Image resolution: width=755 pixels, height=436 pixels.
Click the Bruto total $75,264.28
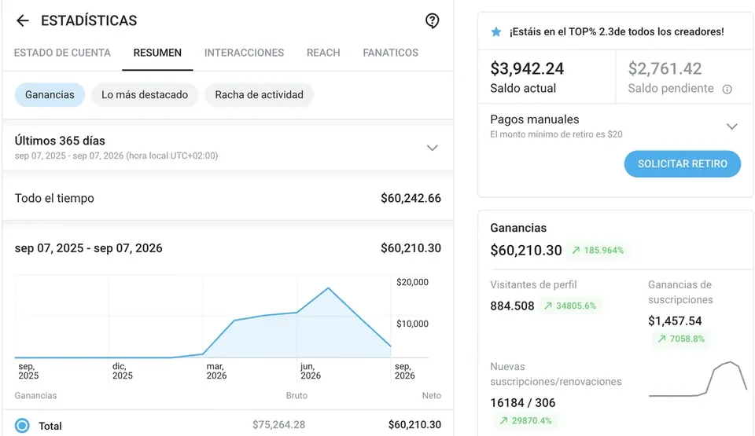[x=278, y=425]
